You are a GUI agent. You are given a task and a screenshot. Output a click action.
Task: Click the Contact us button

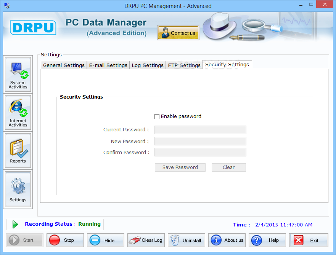(178, 33)
